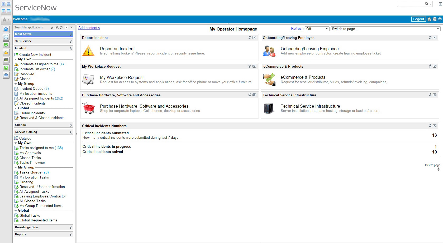Toggle the page header collapse button at top-right

pos(440,4)
